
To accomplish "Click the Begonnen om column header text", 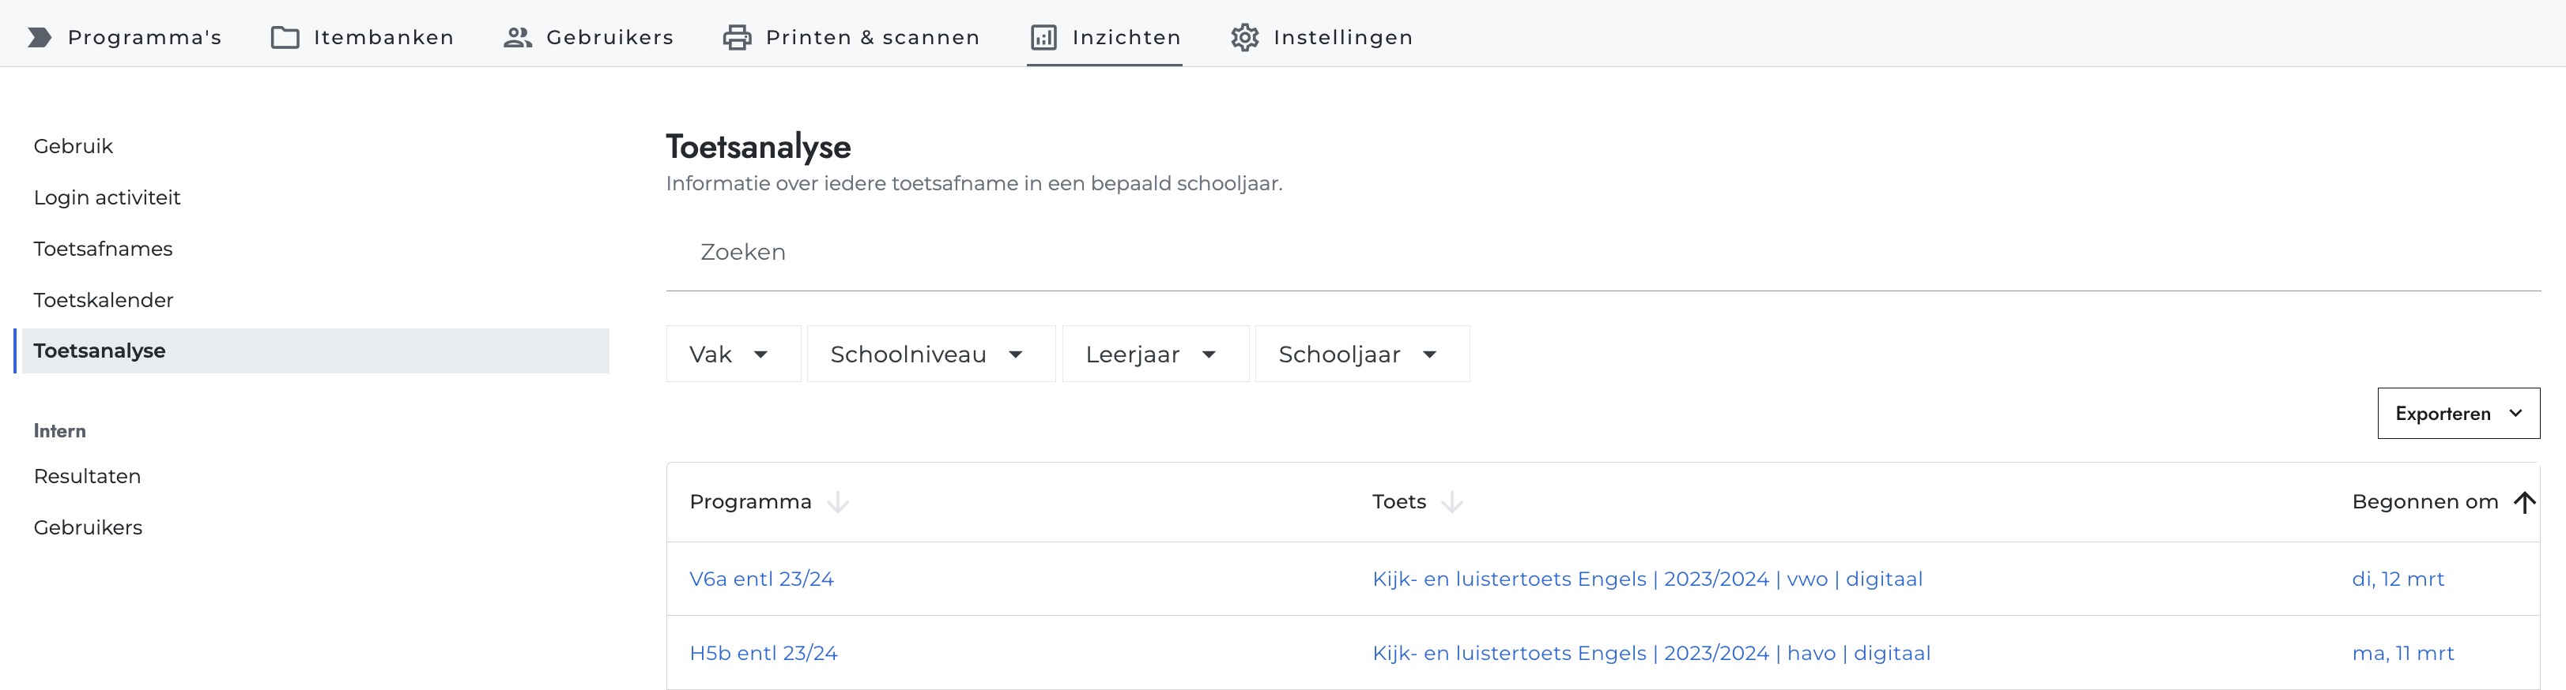I will pyautogui.click(x=2424, y=502).
